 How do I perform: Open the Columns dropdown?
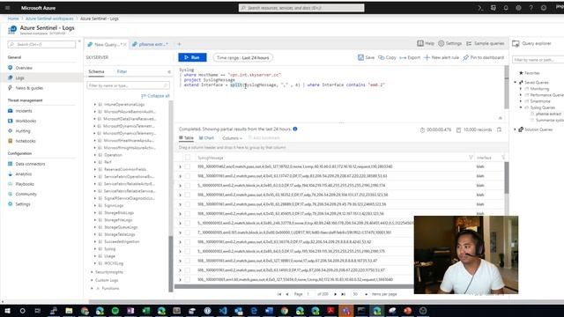click(232, 138)
